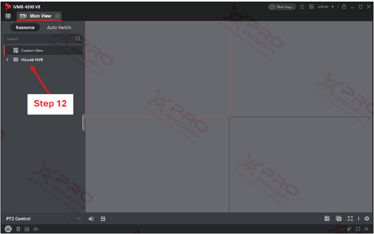Open the captured pictures icon

311,6
